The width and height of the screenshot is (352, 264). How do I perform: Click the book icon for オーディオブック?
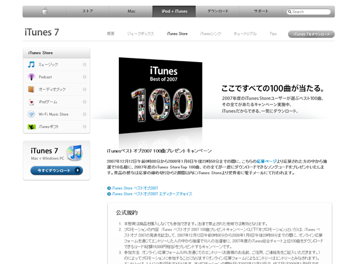31,89
